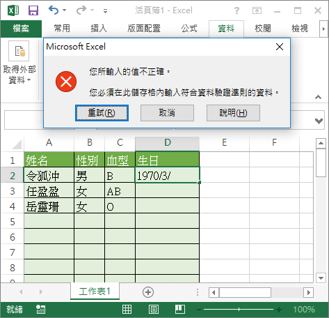Save the workbook with the floppy disk icon

click(x=33, y=10)
